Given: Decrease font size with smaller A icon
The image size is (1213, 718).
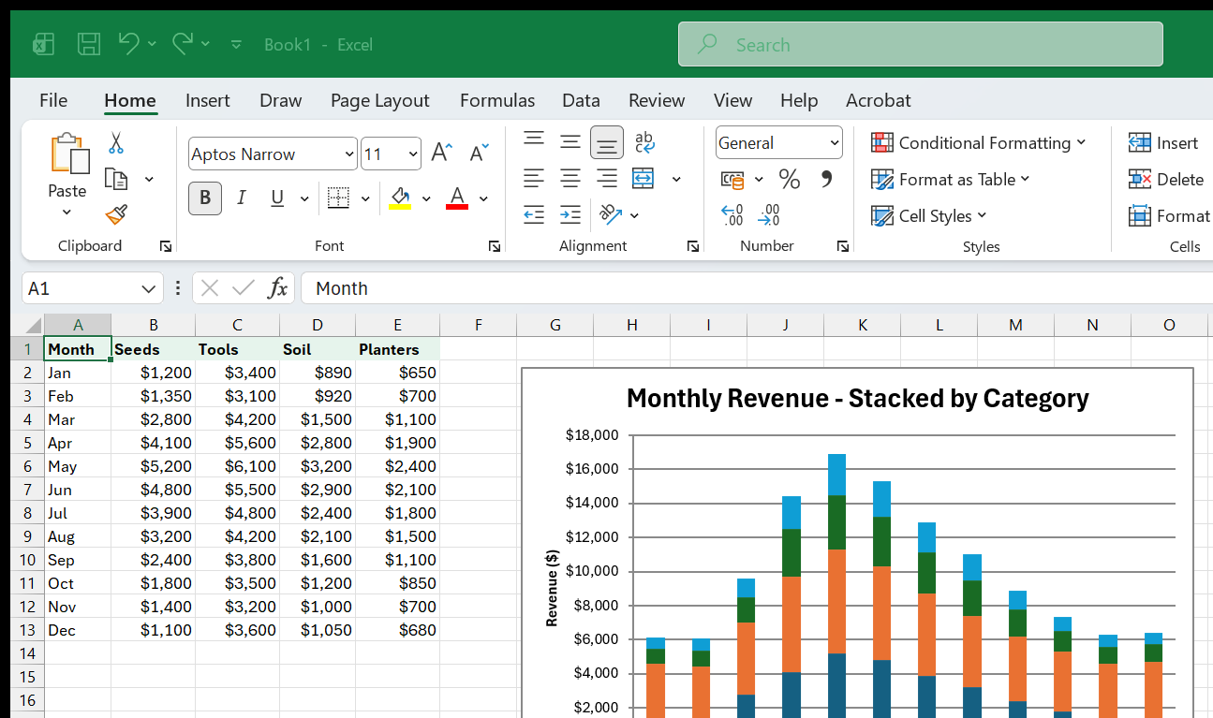Looking at the screenshot, I should coord(479,154).
